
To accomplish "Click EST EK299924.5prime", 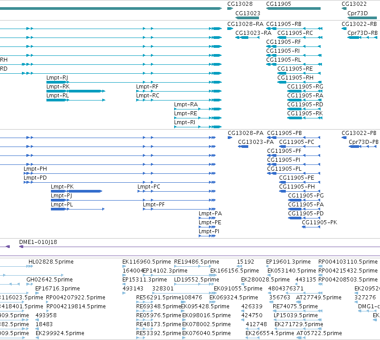I will tap(60, 334).
